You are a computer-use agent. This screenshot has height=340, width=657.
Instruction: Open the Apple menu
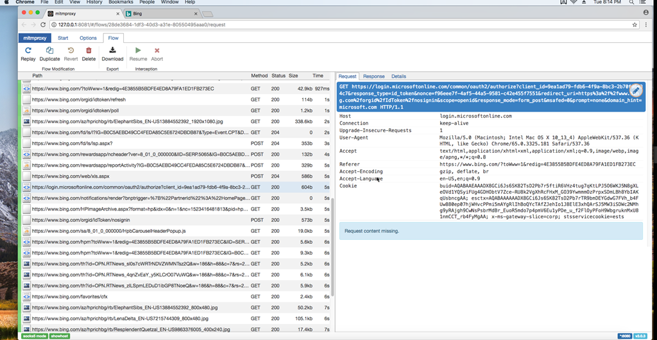click(x=7, y=2)
